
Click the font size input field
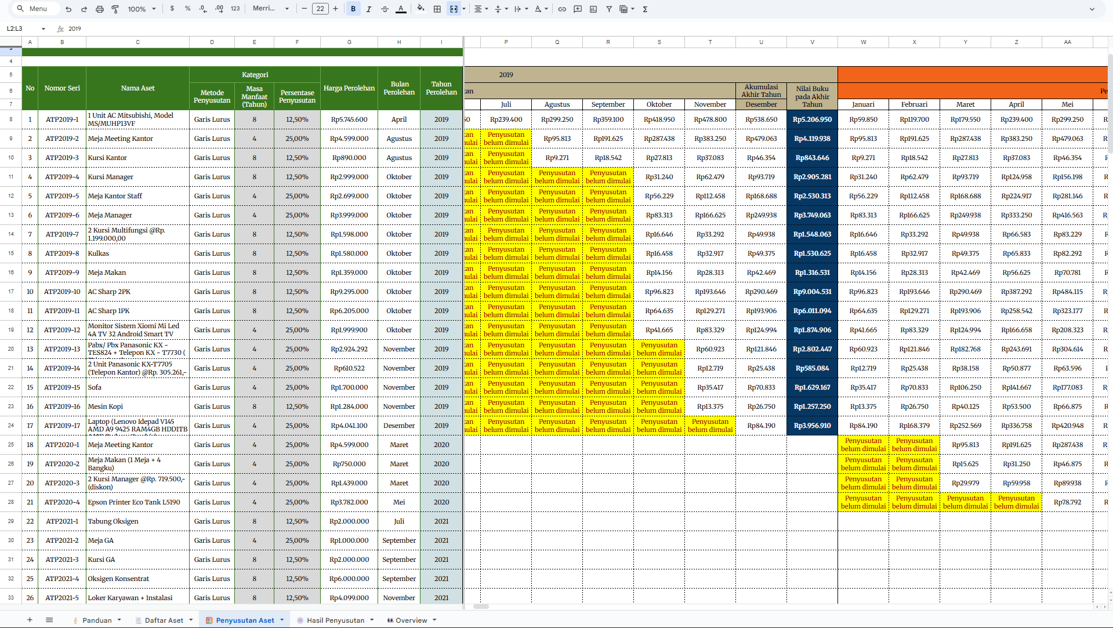[320, 9]
